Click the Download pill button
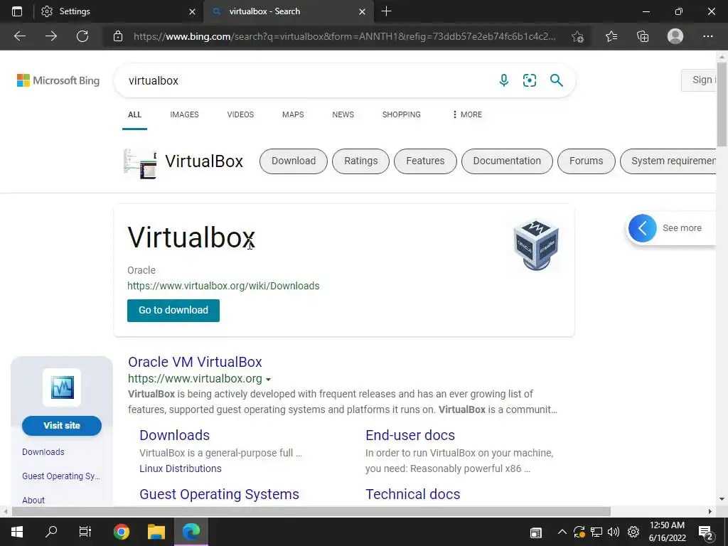The width and height of the screenshot is (728, 546). coord(294,161)
